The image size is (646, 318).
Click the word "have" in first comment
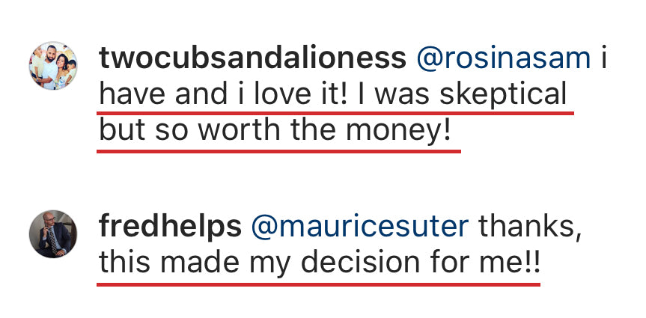point(130,95)
